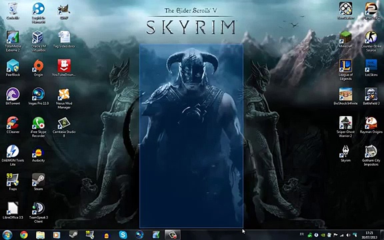Screen dimensions: 384x240
Task: Open the blue circle icon with white dots
Action: coord(38,13)
